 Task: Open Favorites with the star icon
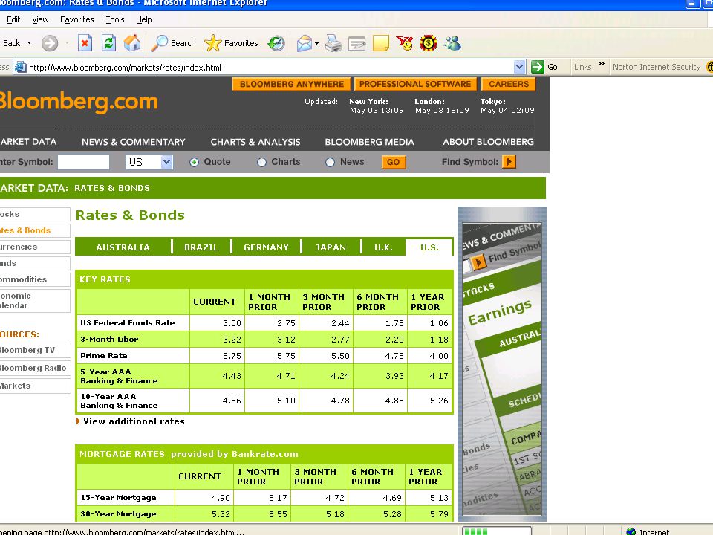point(212,43)
